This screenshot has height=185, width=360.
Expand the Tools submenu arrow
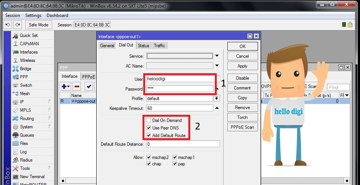click(x=50, y=168)
